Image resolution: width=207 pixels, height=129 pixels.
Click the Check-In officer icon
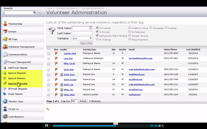[5, 109]
